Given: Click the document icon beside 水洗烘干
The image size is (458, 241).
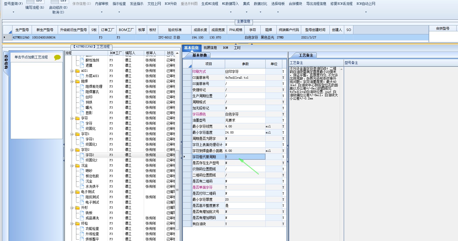Looking at the screenshot, I should click(x=82, y=186).
